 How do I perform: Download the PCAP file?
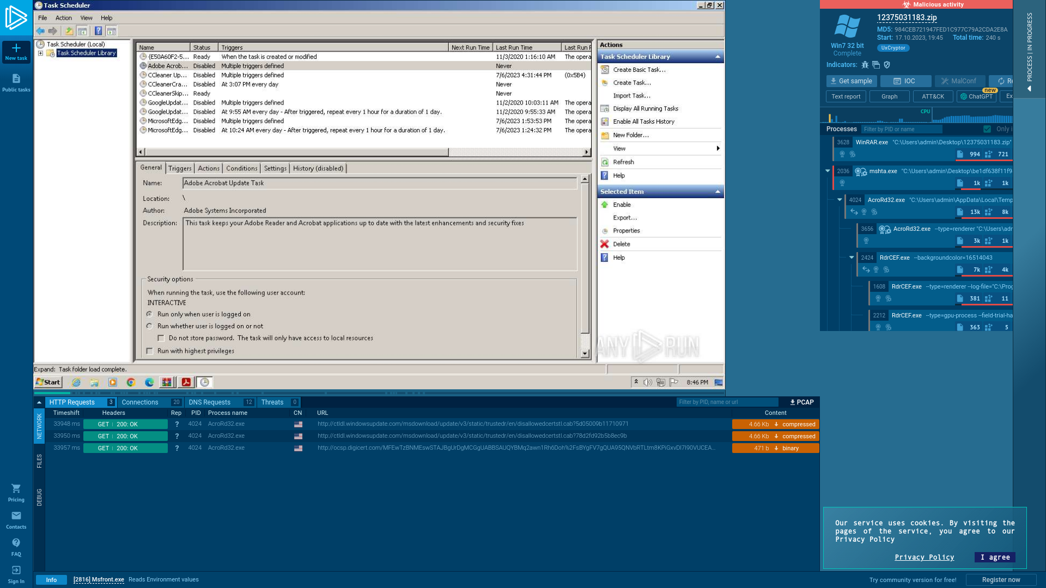[802, 402]
